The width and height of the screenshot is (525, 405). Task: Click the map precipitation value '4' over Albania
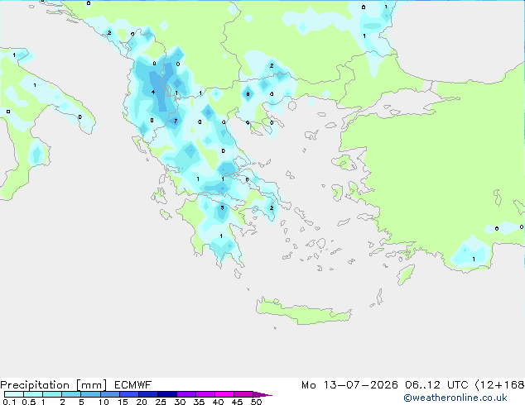coord(153,93)
